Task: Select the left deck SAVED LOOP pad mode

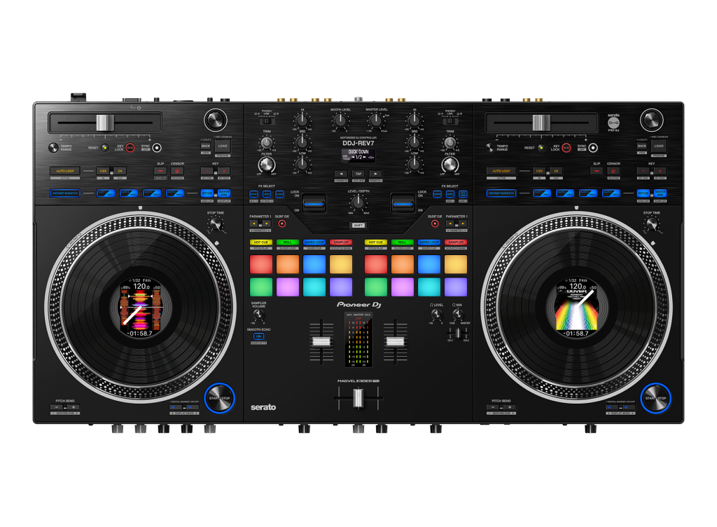Action: click(314, 242)
